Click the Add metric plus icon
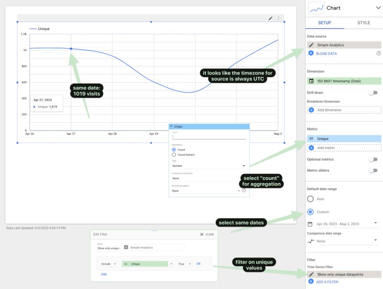 pos(312,148)
